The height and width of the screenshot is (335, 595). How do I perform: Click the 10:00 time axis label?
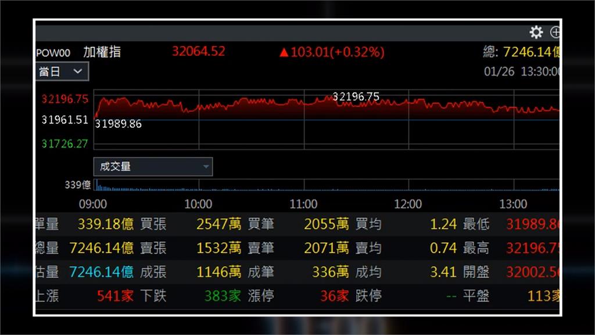[x=199, y=204]
